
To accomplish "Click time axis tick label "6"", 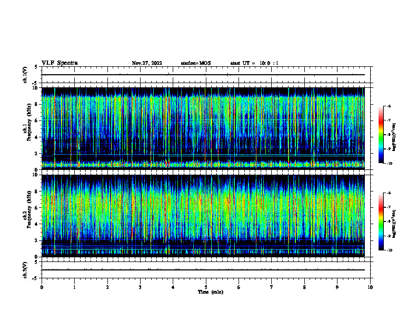I will pos(239,287).
